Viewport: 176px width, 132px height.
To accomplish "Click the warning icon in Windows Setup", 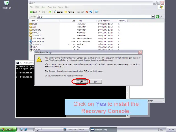I will [x=39, y=59].
